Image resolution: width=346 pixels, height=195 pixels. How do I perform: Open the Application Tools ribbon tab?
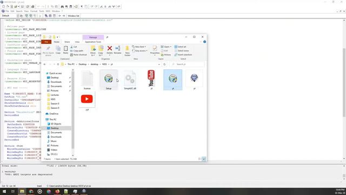[x=93, y=42]
